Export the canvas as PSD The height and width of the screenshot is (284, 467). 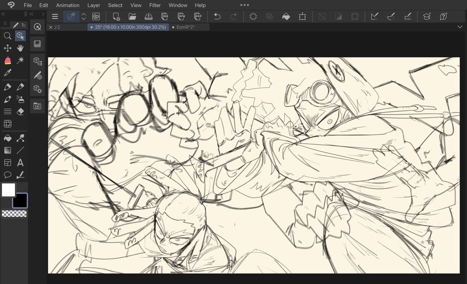click(197, 17)
